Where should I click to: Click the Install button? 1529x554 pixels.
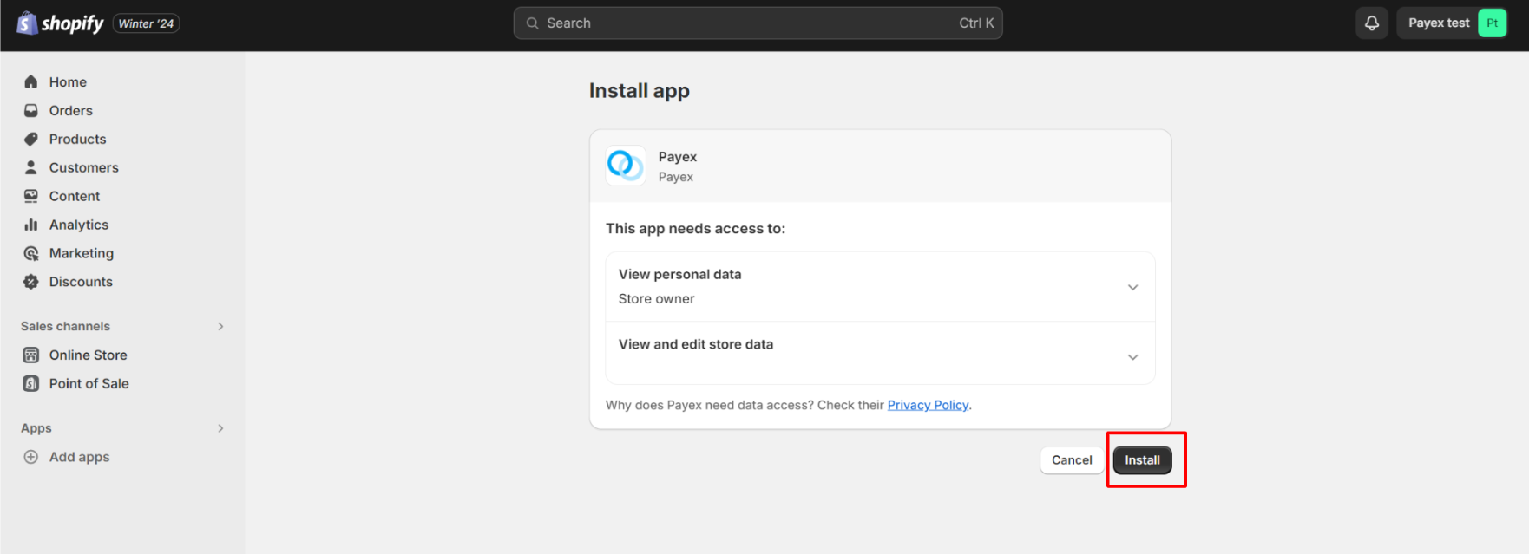[x=1142, y=460]
